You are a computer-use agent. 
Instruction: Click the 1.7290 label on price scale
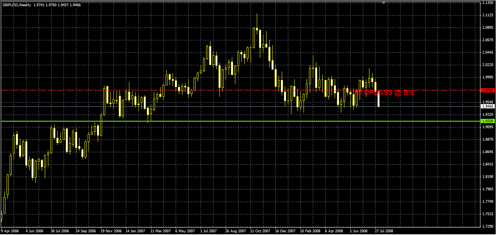point(488,226)
